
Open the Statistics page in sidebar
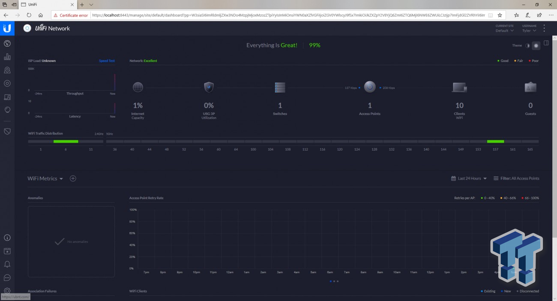(x=7, y=57)
